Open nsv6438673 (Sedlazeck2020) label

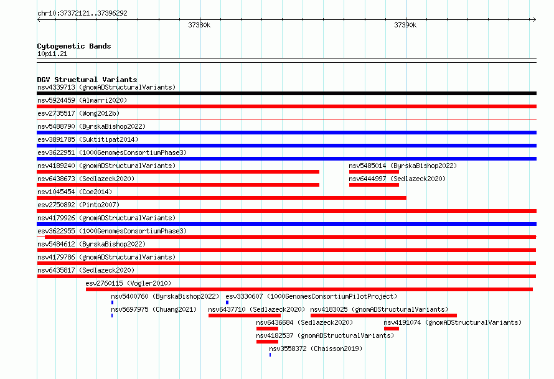click(86, 179)
